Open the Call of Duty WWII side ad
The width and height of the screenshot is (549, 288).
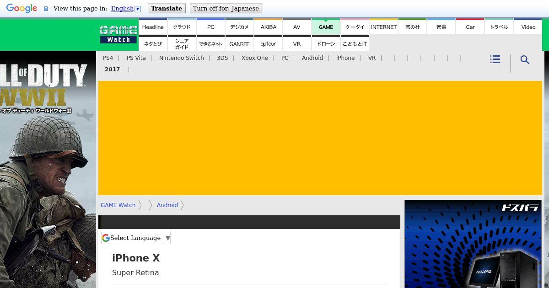tap(48, 169)
